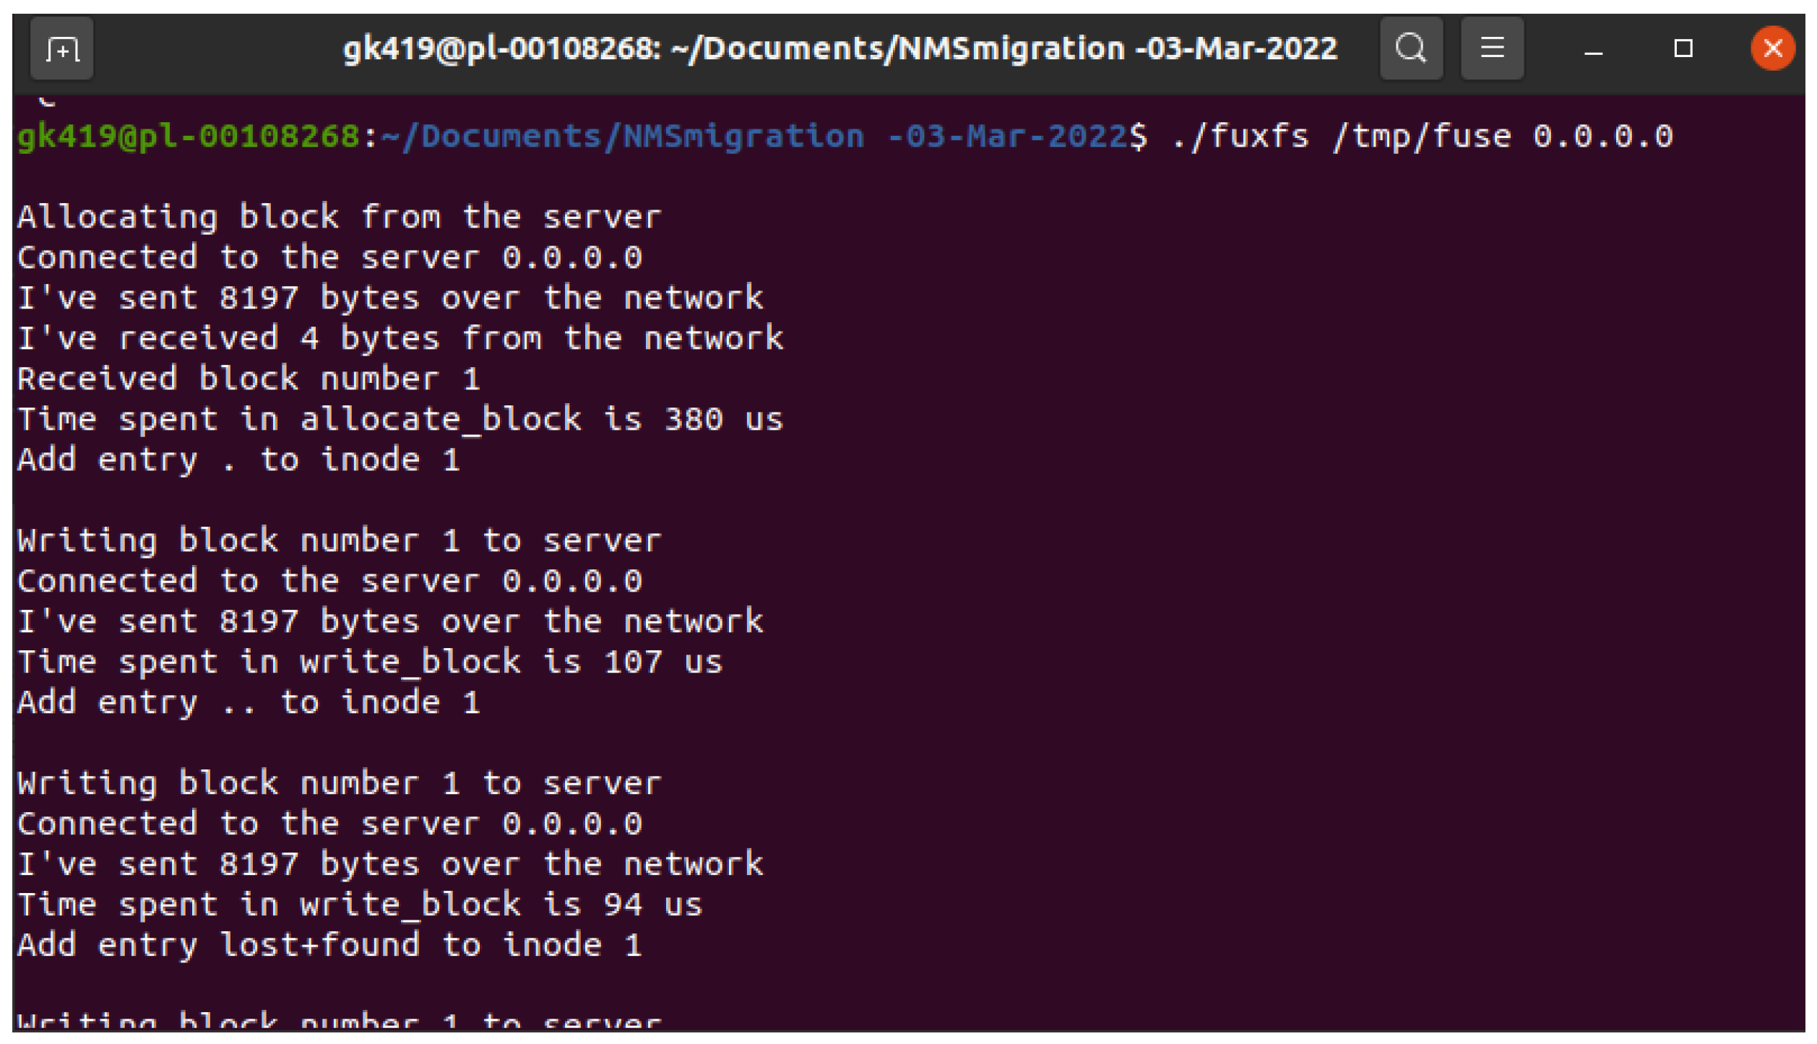Click the search icon in the header bar
Screen dimensions: 1817x1044
pos(1410,49)
